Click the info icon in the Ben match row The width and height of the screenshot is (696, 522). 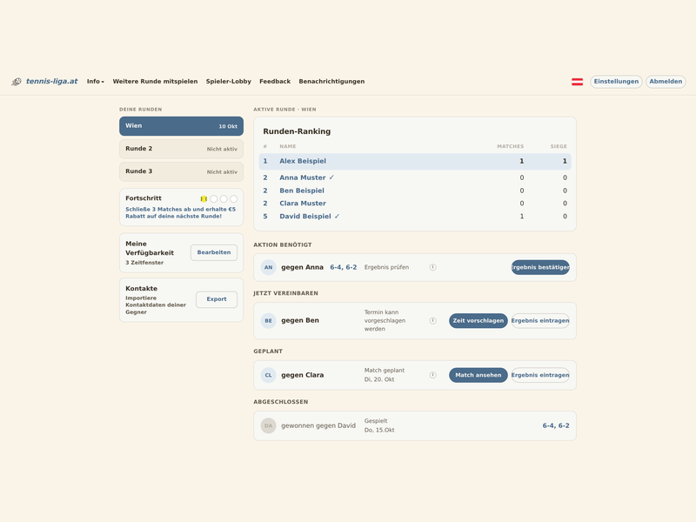[432, 320]
